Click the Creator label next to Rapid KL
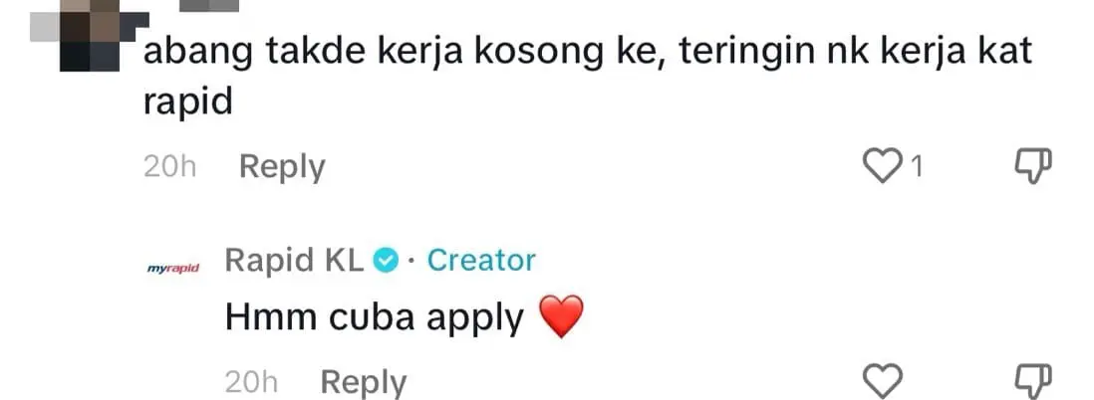The width and height of the screenshot is (1094, 400). coord(481,261)
